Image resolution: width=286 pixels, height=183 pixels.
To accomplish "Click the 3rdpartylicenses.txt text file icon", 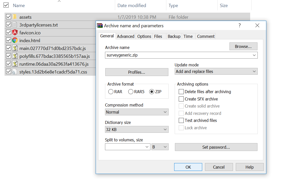I will click(x=15, y=25).
